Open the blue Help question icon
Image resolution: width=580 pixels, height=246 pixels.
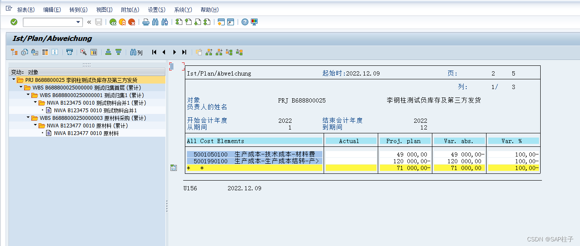tap(245, 22)
